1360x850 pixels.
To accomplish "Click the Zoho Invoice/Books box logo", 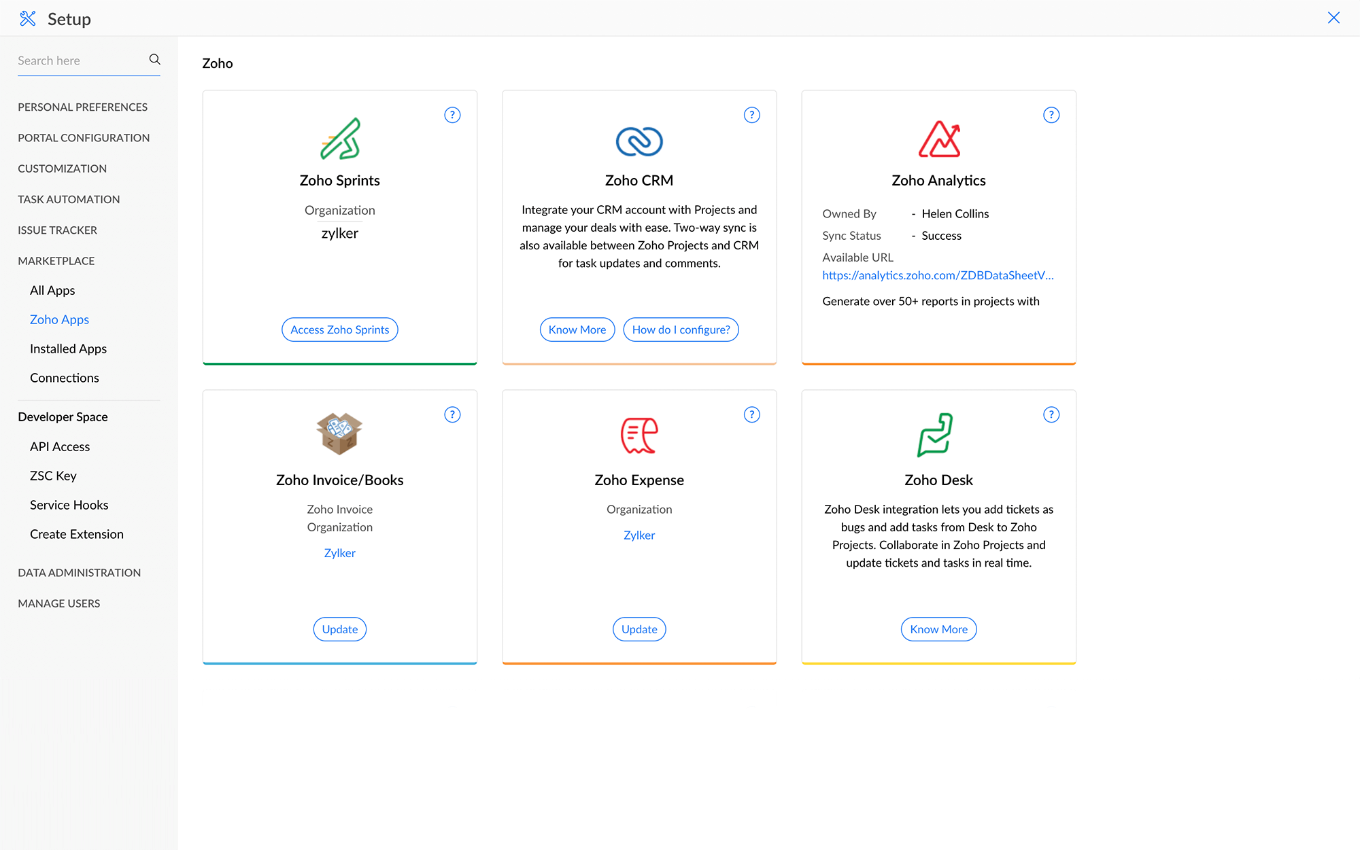I will 339,433.
